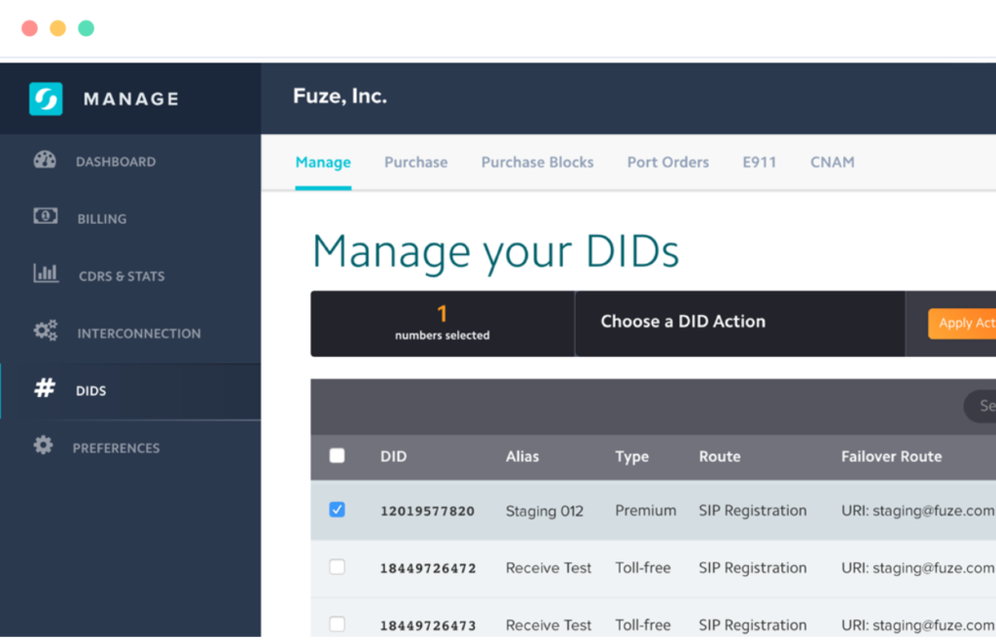Uncheck the row for DID 12019577820

(x=337, y=509)
